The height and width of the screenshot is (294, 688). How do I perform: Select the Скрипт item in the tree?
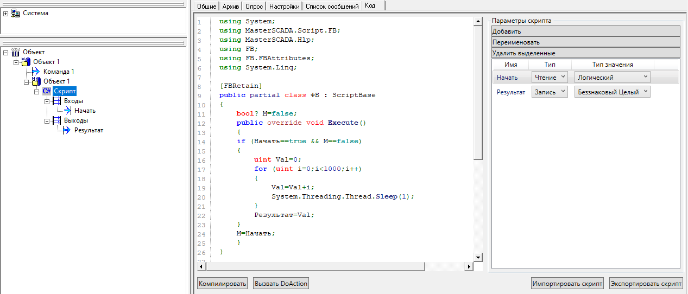(x=65, y=91)
